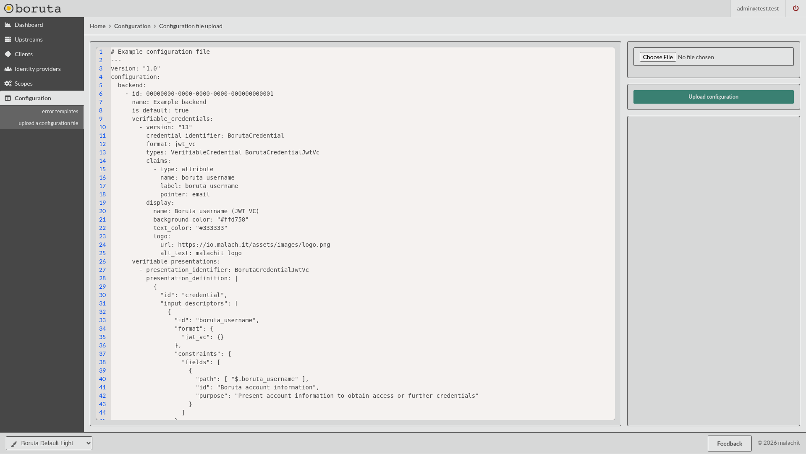Click the Configuration columns icon
Image resolution: width=806 pixels, height=454 pixels.
click(8, 98)
